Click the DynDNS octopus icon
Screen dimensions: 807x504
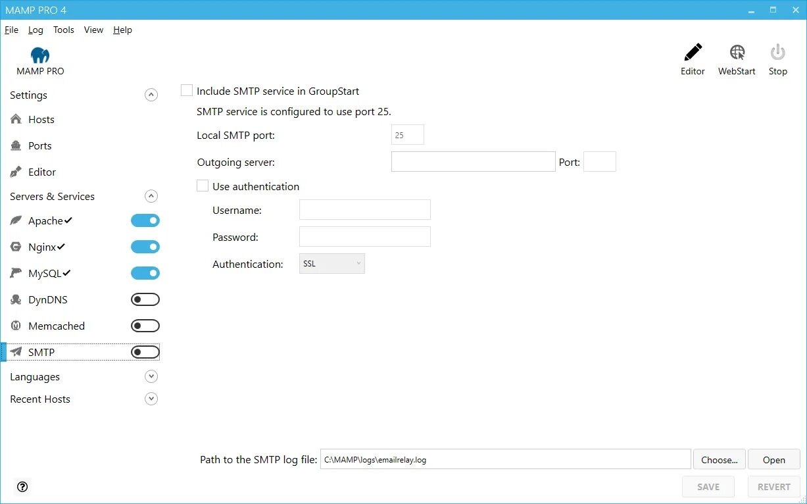pos(16,299)
